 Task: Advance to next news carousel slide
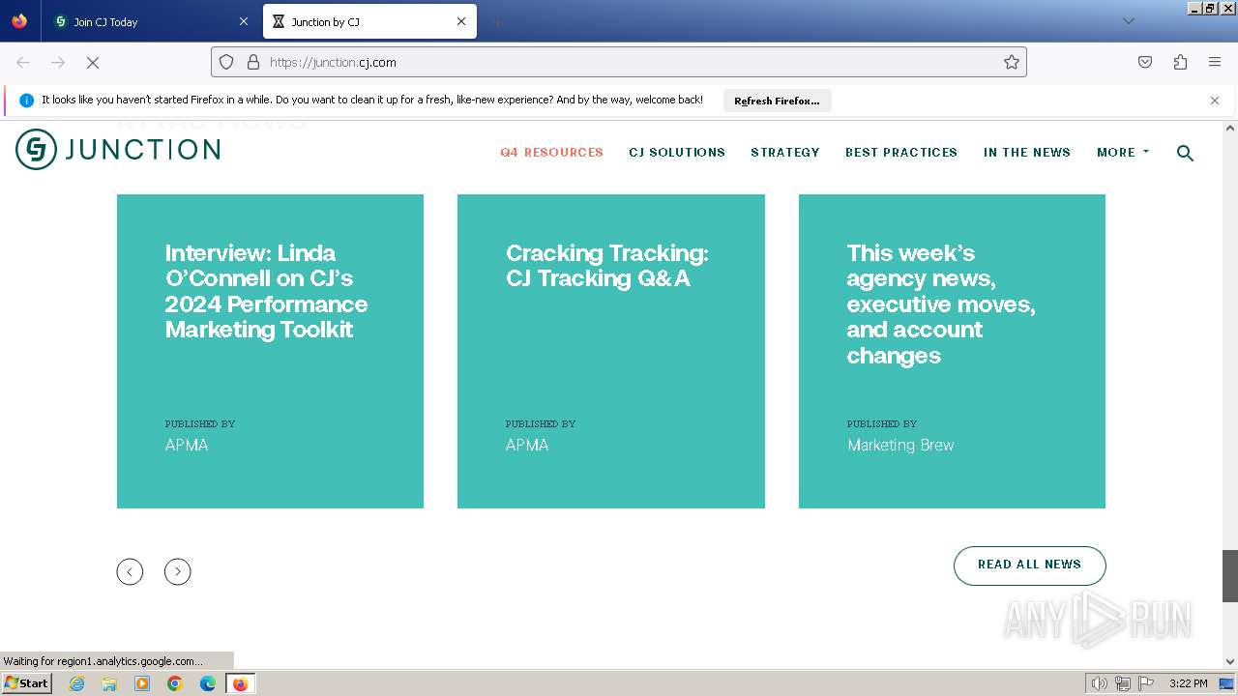[177, 572]
